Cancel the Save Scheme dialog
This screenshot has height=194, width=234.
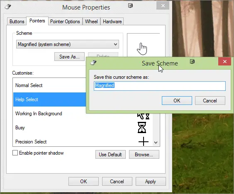[210, 100]
